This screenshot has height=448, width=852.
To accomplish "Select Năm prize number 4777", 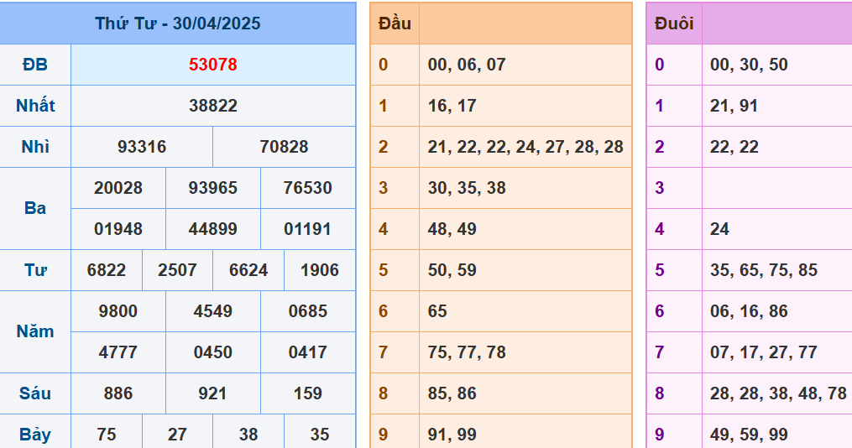I will coord(118,352).
